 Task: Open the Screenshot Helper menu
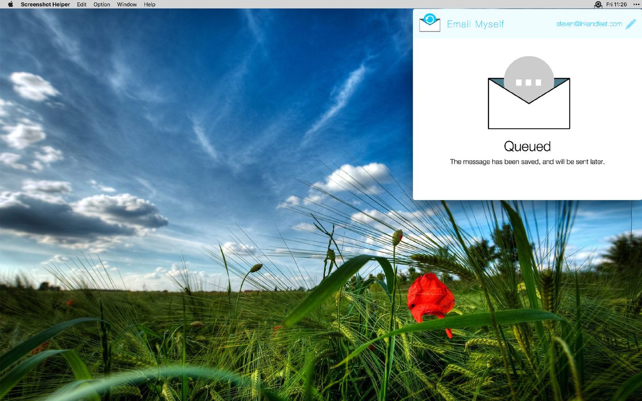pos(45,4)
